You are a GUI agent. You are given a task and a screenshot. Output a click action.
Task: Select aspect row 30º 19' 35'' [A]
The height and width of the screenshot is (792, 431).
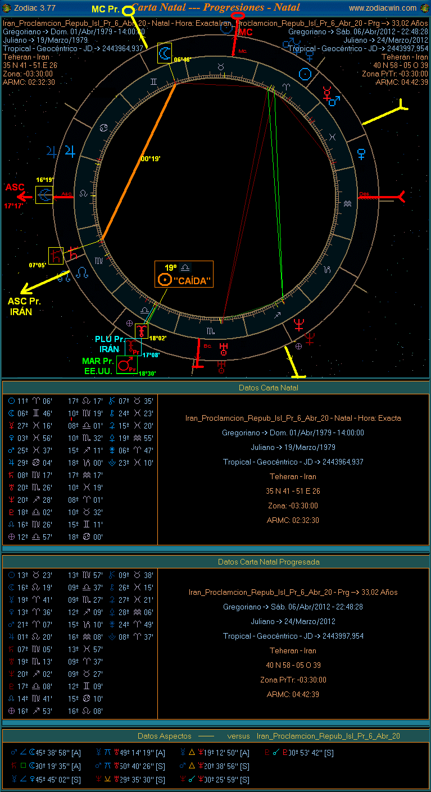pyautogui.click(x=46, y=766)
